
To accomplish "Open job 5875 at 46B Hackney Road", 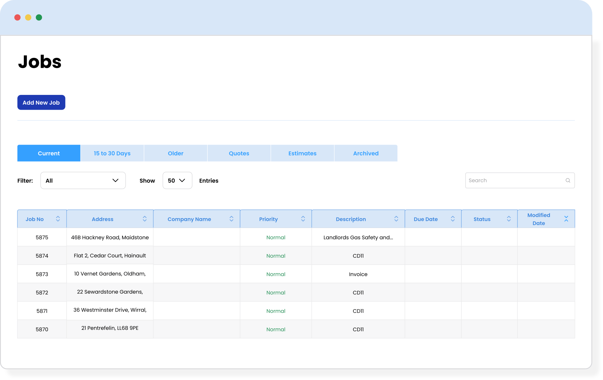I will (110, 238).
